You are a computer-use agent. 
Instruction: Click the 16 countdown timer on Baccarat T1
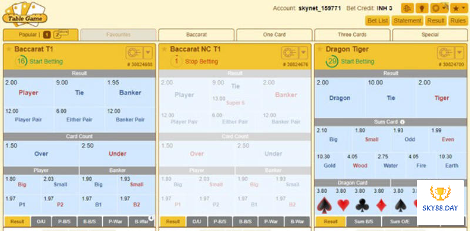tap(21, 62)
